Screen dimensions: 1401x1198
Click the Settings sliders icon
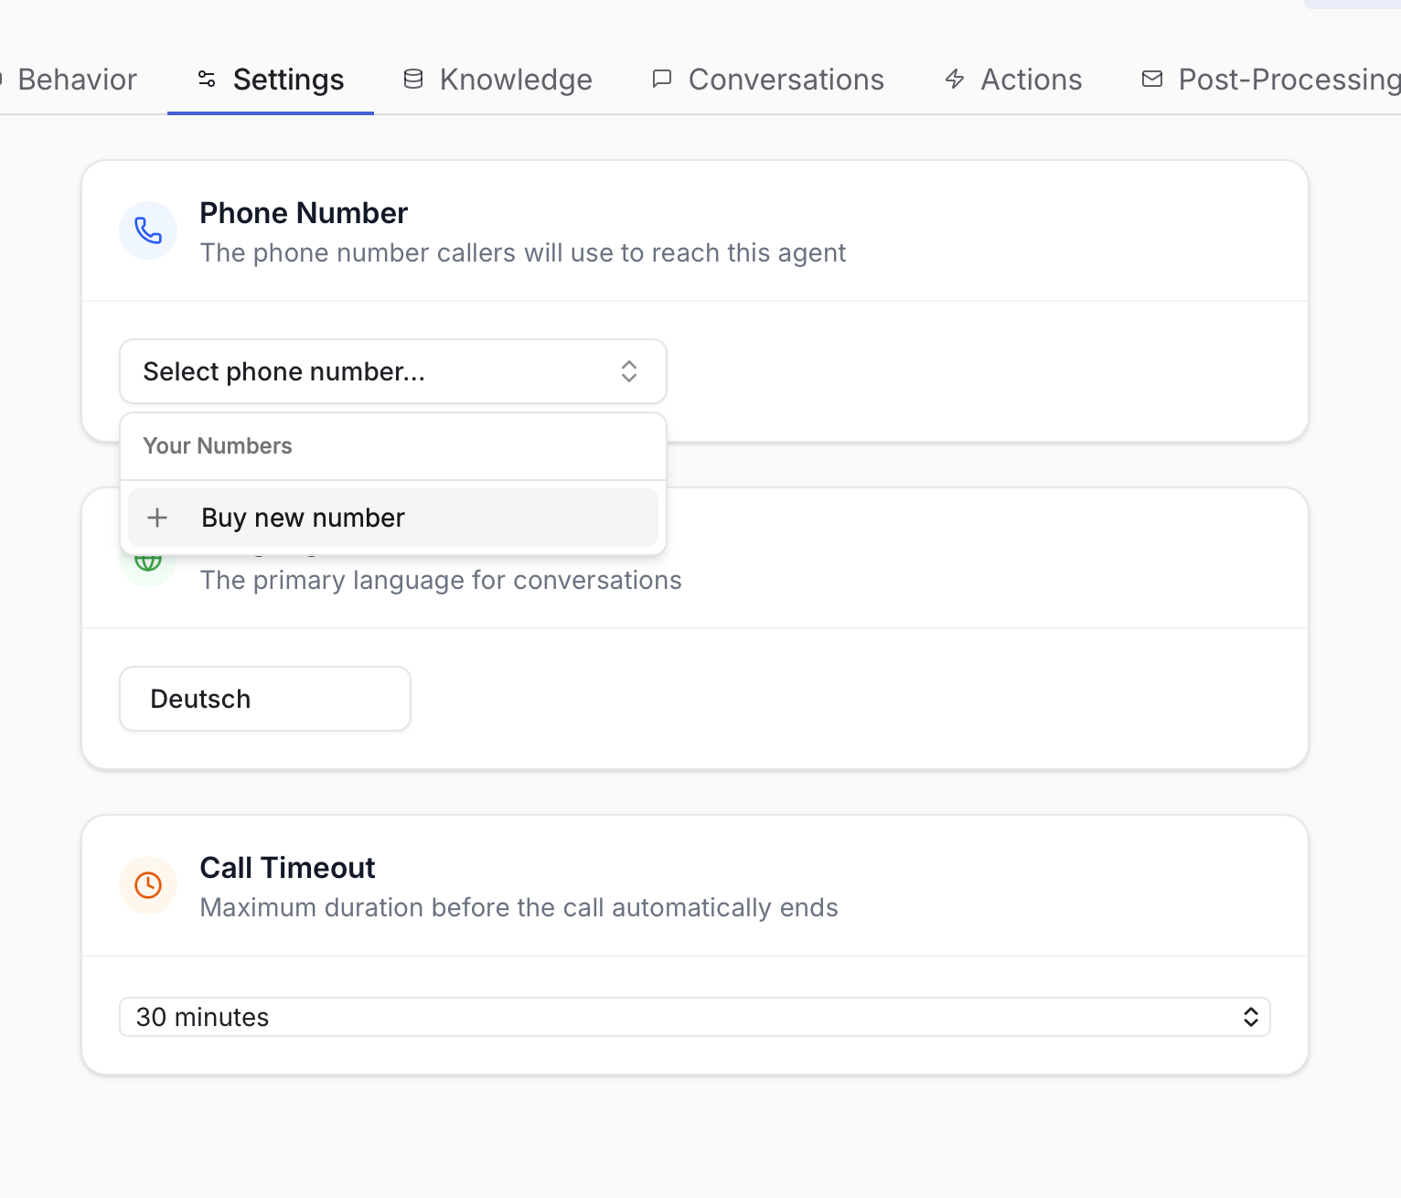pyautogui.click(x=207, y=80)
